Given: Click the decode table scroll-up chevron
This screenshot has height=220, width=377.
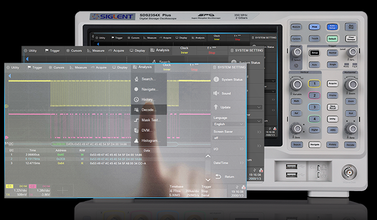Looking at the screenshot, I should point(208,156).
